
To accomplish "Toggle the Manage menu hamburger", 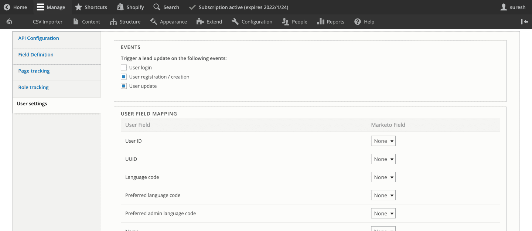I will point(40,7).
